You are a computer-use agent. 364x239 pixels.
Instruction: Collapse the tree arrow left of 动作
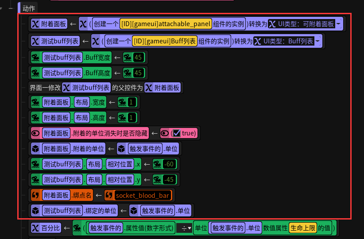click(x=1, y=8)
